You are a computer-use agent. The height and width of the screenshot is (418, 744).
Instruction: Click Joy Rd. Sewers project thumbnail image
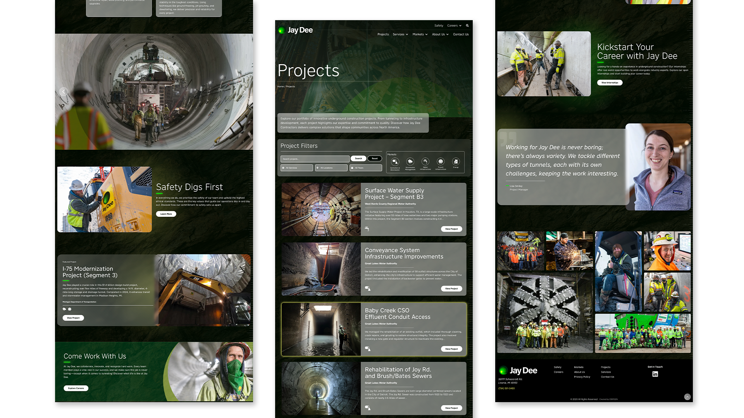click(x=321, y=389)
